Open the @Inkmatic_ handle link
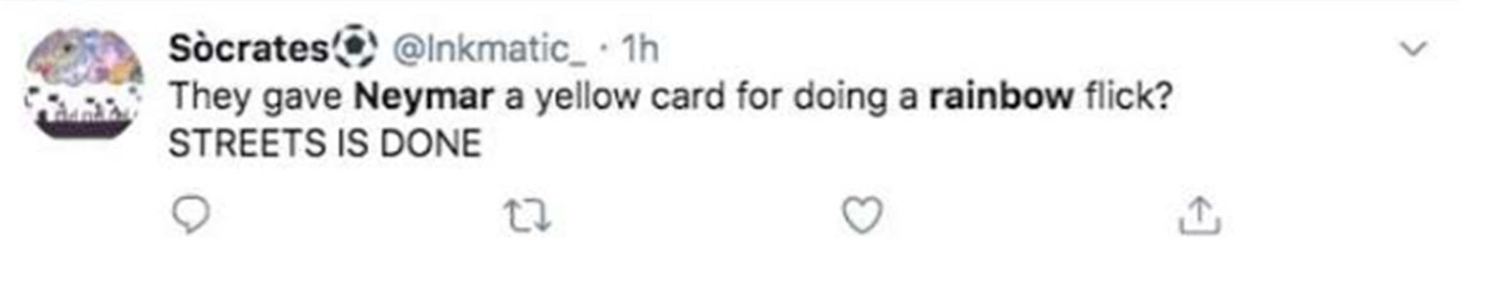The width and height of the screenshot is (1506, 288). tap(488, 49)
